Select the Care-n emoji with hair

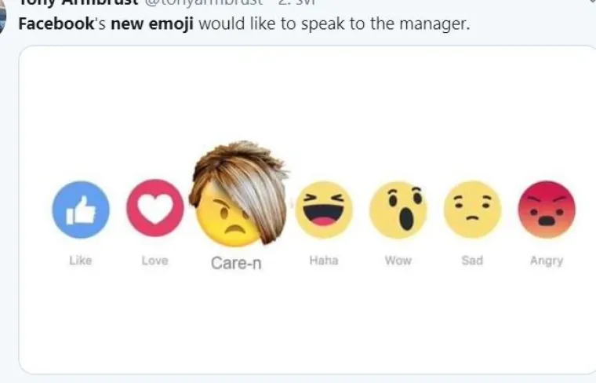tap(236, 210)
